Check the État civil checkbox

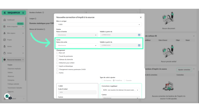57,53
